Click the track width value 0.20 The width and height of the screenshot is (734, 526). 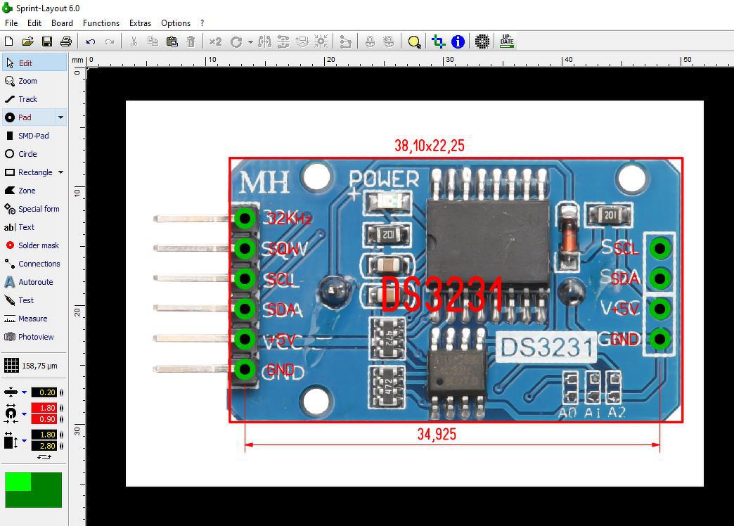coord(44,392)
